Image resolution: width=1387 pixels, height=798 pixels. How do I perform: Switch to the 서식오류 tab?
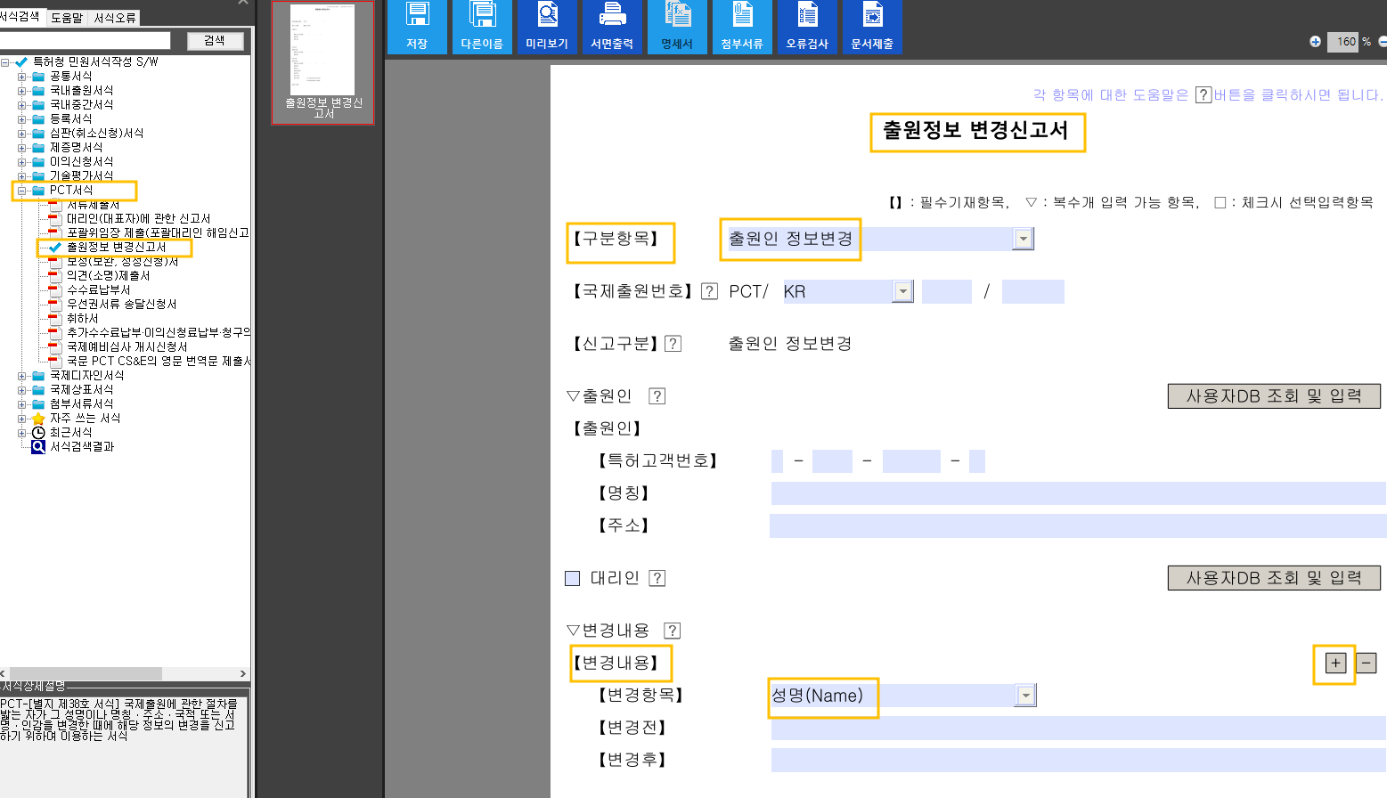pos(114,16)
